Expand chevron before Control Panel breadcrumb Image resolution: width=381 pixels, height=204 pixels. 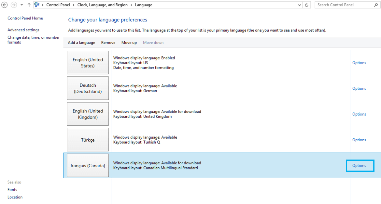(x=43, y=5)
